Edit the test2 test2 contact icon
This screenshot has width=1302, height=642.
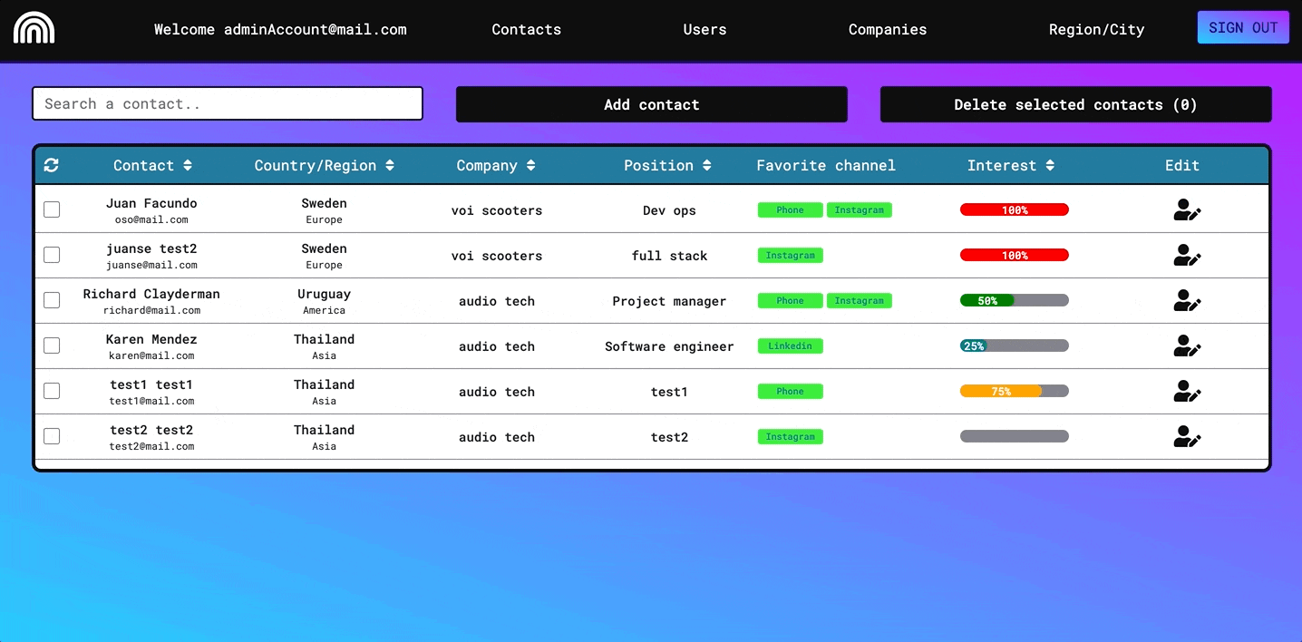1187,437
